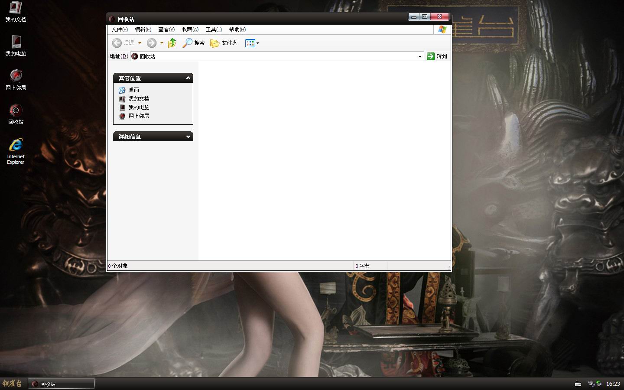Open the 文件(F) menu

(x=119, y=29)
